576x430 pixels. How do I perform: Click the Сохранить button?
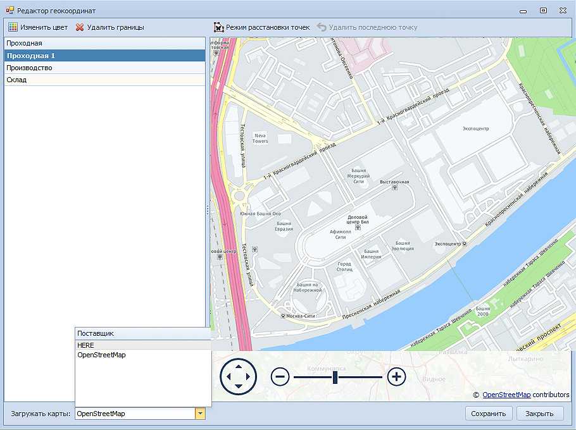pyautogui.click(x=488, y=414)
